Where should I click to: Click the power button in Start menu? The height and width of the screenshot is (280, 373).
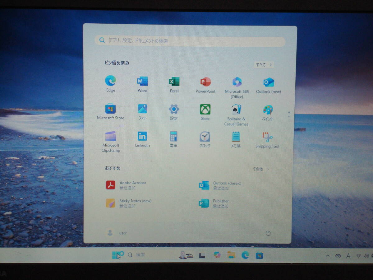tap(268, 233)
